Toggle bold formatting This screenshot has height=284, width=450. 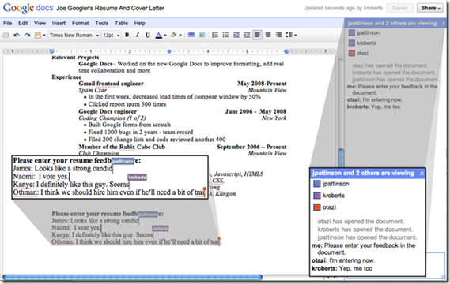[127, 35]
